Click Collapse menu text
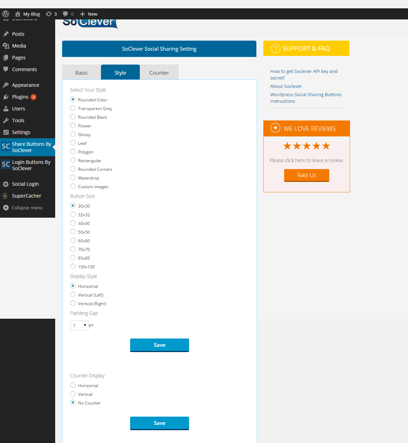408x443 pixels. [27, 208]
